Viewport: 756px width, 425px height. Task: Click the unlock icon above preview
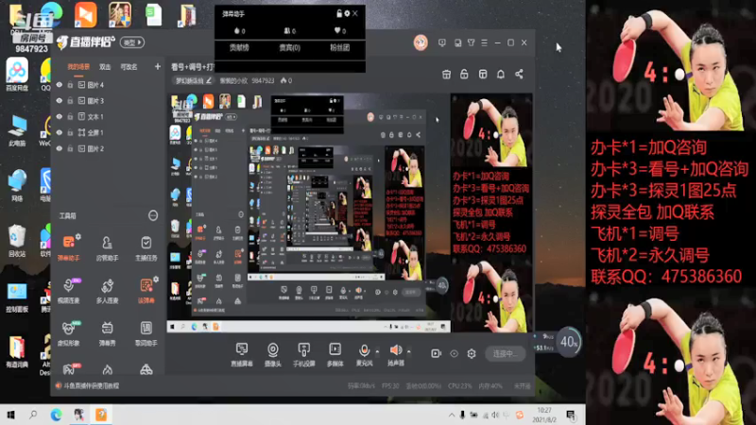pos(464,75)
